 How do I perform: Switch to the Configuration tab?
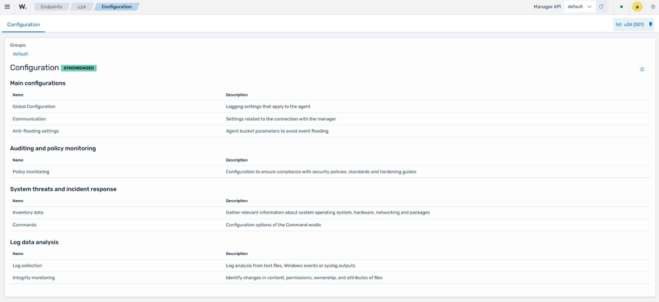(x=23, y=25)
